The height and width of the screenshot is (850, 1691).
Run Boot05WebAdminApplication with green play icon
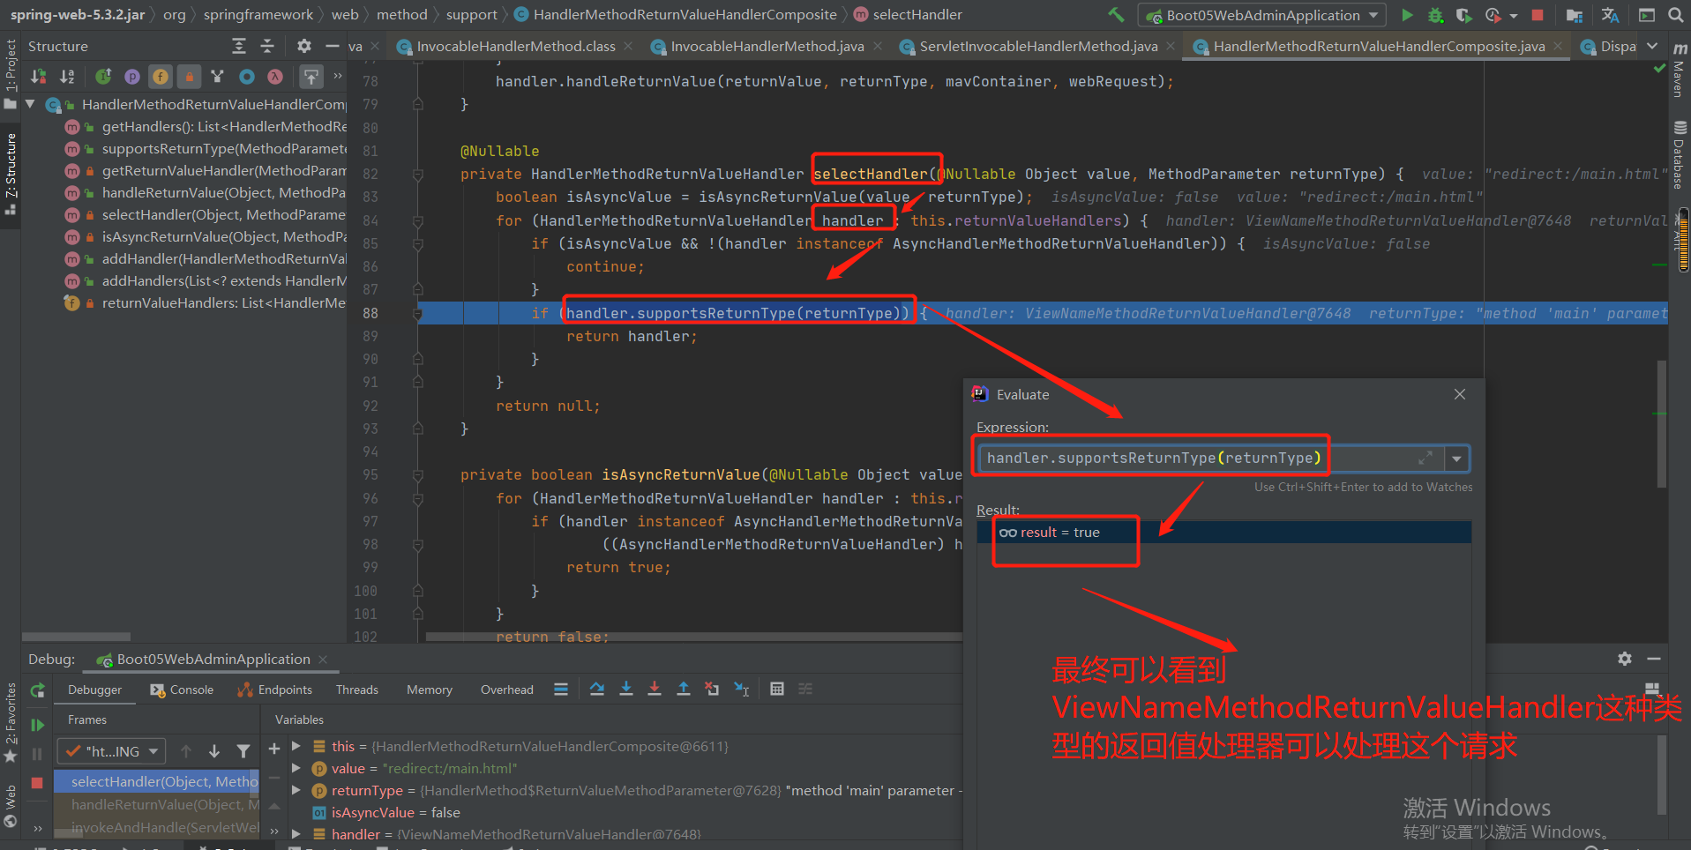pyautogui.click(x=1407, y=15)
